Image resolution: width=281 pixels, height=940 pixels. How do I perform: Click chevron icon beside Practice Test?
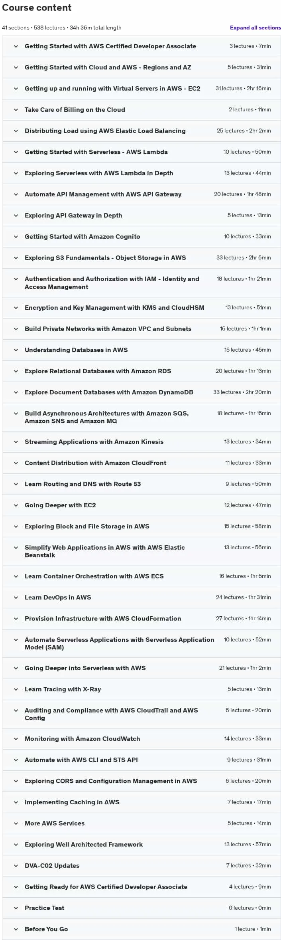point(16,908)
